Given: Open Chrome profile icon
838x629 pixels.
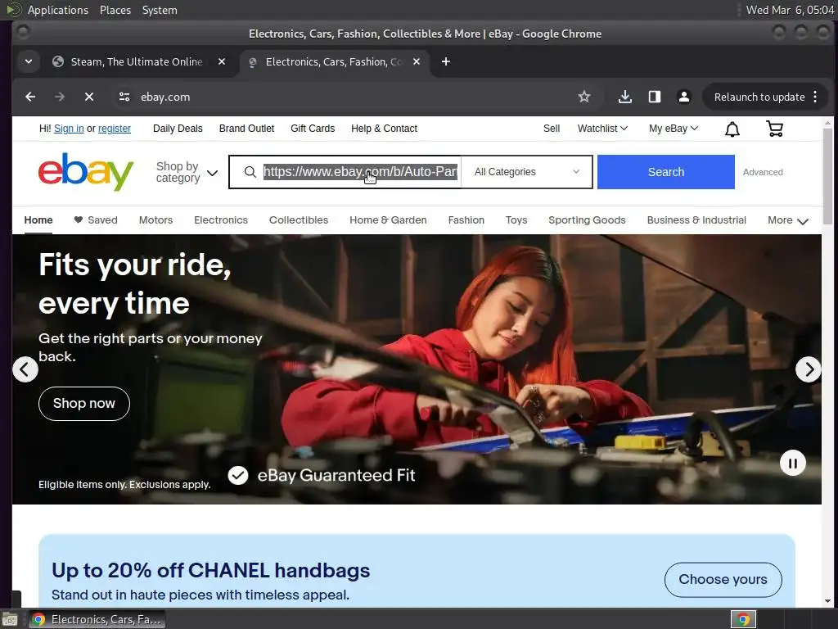Looking at the screenshot, I should click(x=683, y=97).
